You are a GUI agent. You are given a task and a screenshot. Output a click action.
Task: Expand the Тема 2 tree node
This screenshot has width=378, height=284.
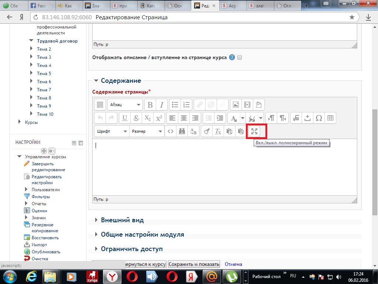coord(31,48)
